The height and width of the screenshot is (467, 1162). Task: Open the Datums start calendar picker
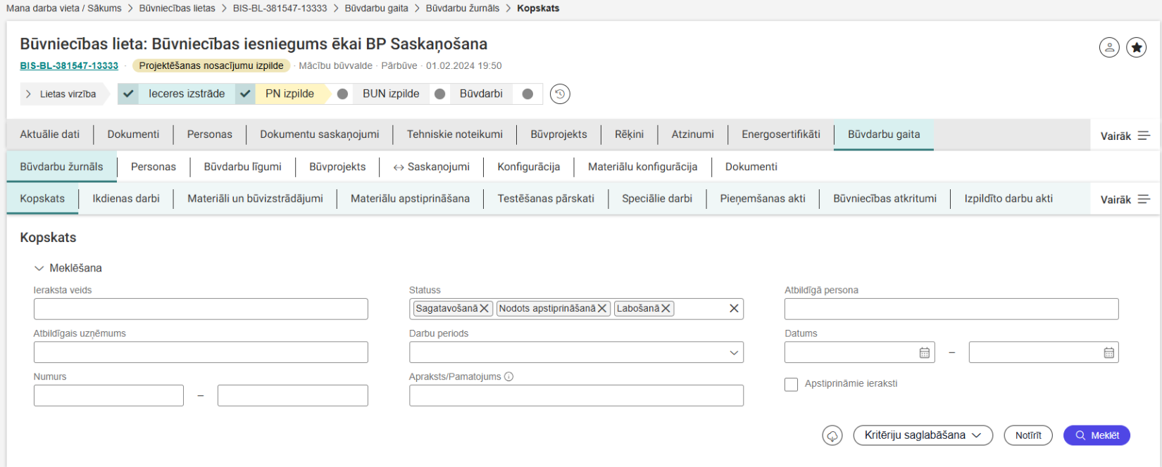924,352
